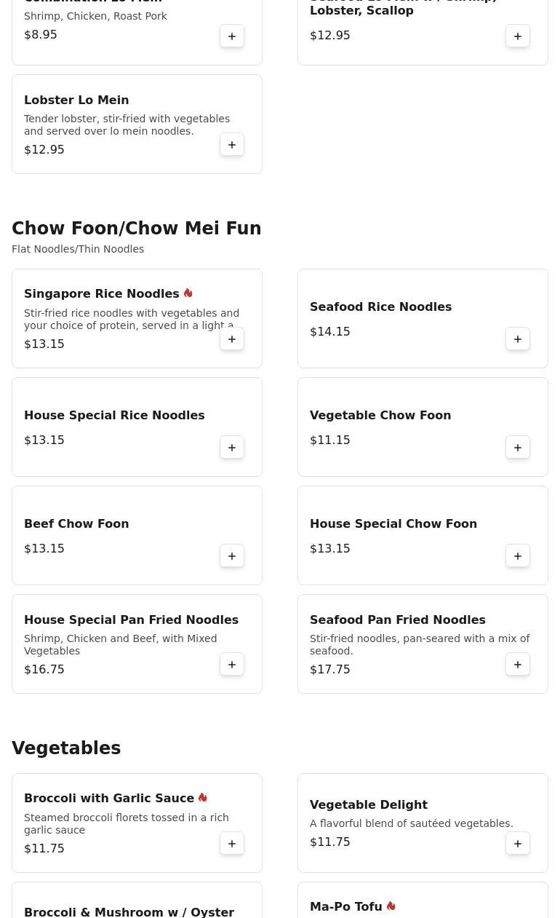The width and height of the screenshot is (560, 918).
Task: Open Seafood Pan Fried Noodles title
Action: [397, 620]
